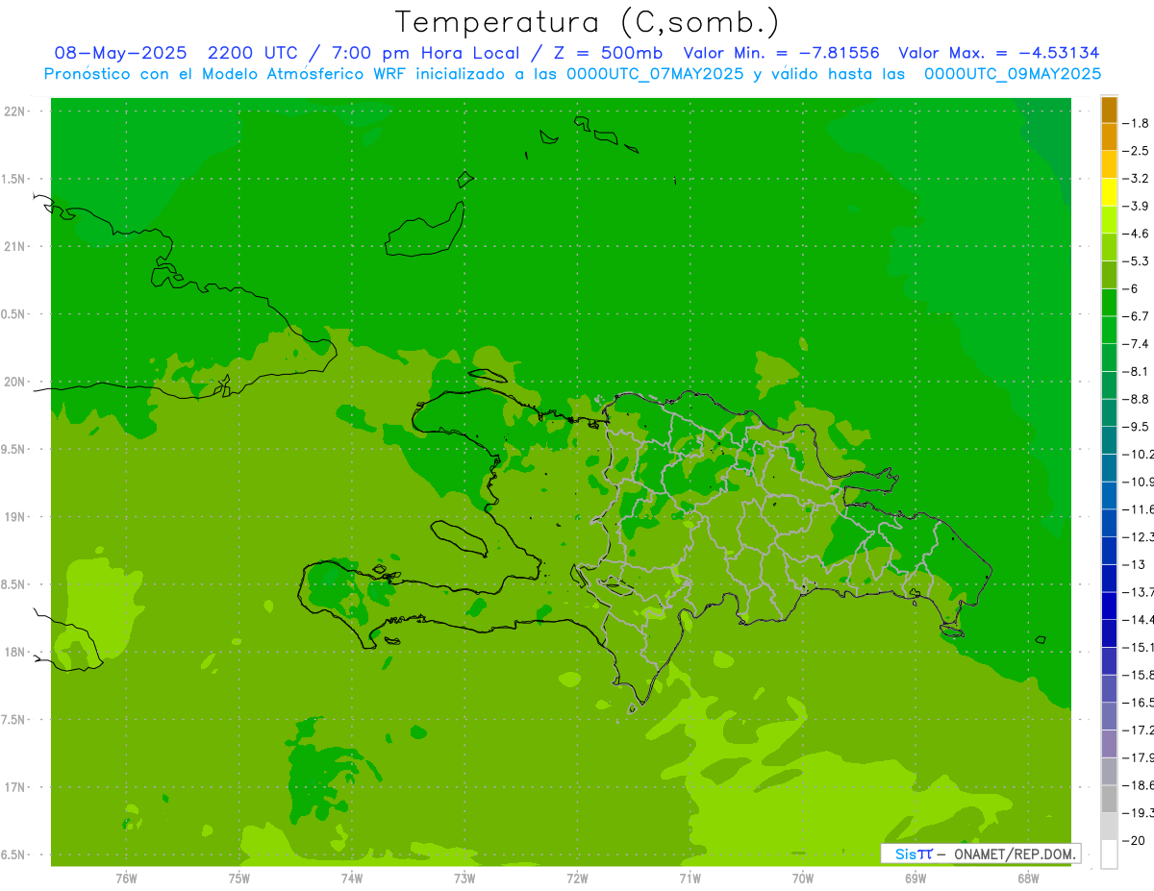This screenshot has width=1154, height=891.
Task: Click the "18N" latitude axis label
Action: click(14, 652)
